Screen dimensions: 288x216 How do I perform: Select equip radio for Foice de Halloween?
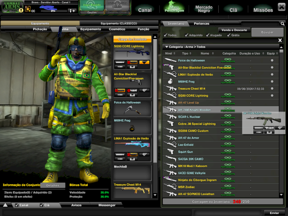point(272,60)
